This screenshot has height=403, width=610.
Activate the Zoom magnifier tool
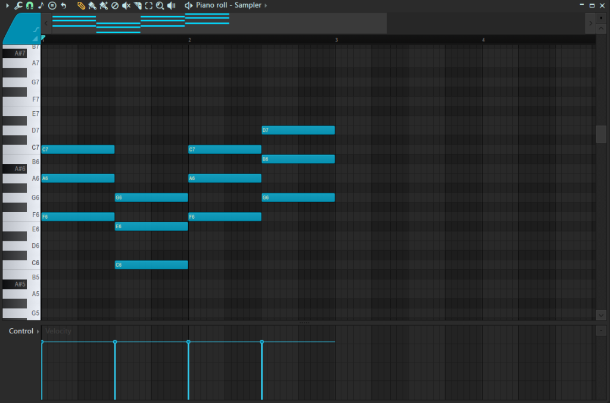click(160, 5)
